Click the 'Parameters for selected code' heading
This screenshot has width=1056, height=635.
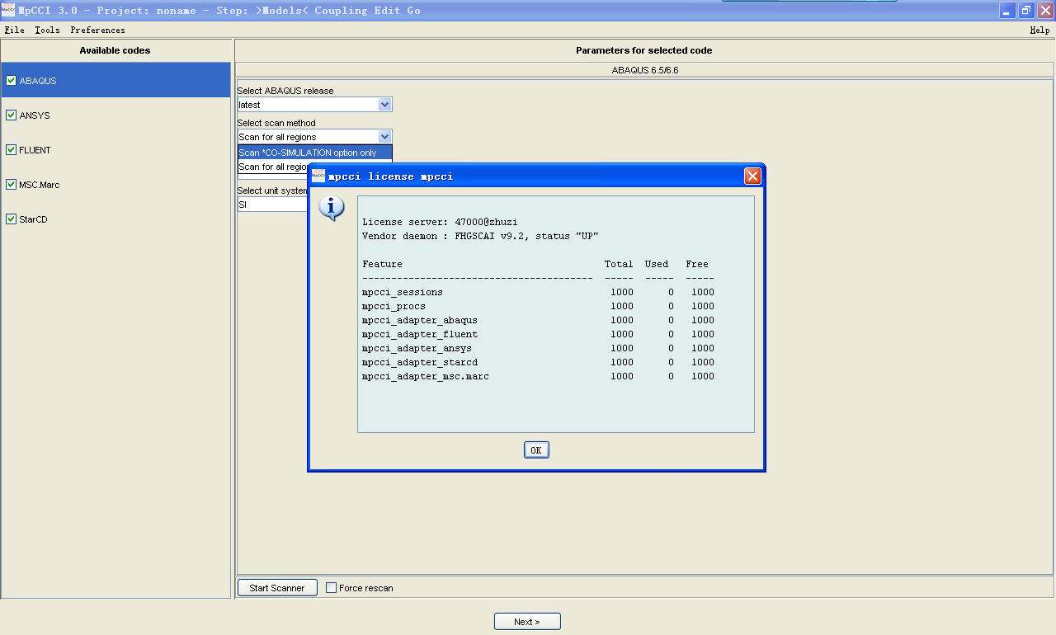pyautogui.click(x=644, y=50)
